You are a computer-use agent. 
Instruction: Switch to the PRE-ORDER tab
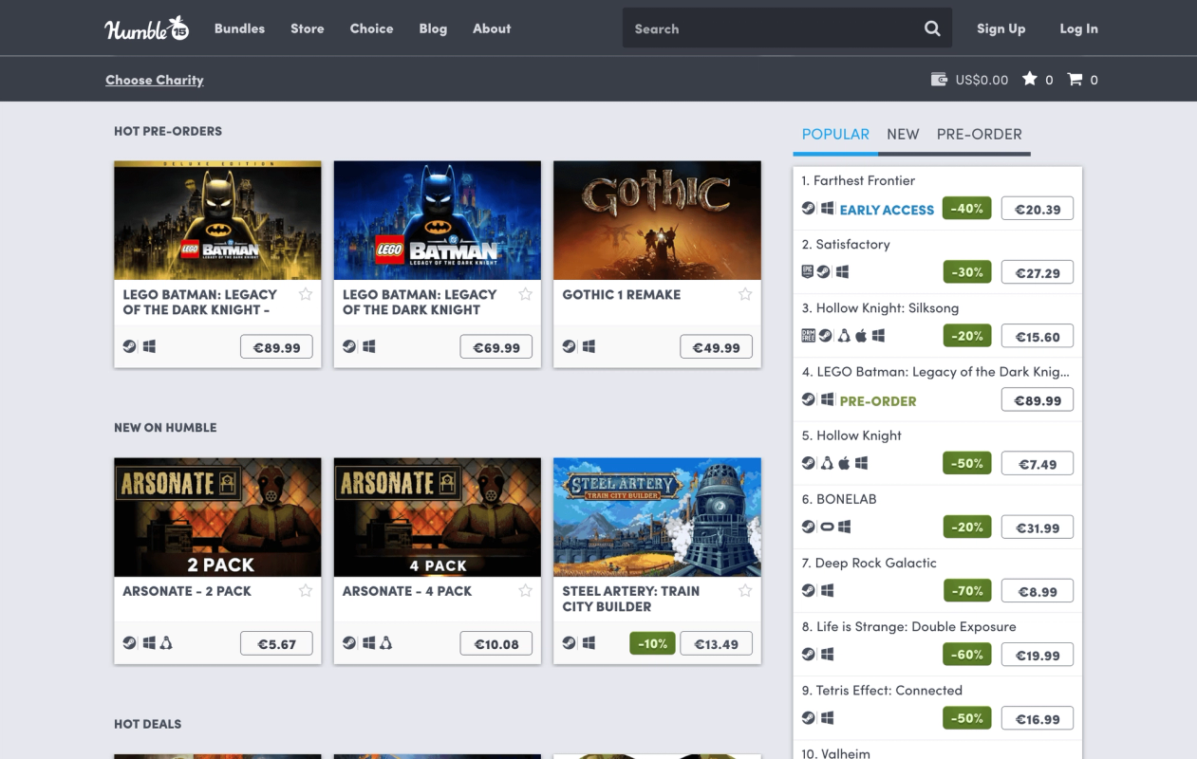(x=980, y=134)
